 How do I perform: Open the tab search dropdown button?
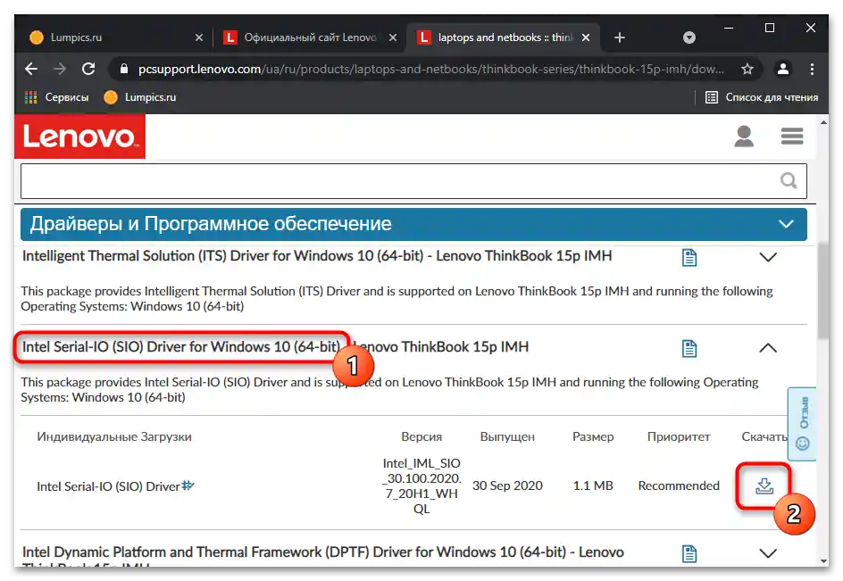coord(689,37)
